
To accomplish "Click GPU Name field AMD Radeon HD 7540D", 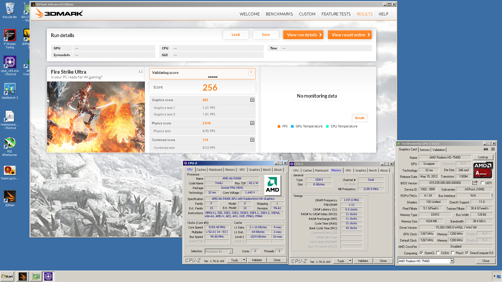I will point(445,157).
